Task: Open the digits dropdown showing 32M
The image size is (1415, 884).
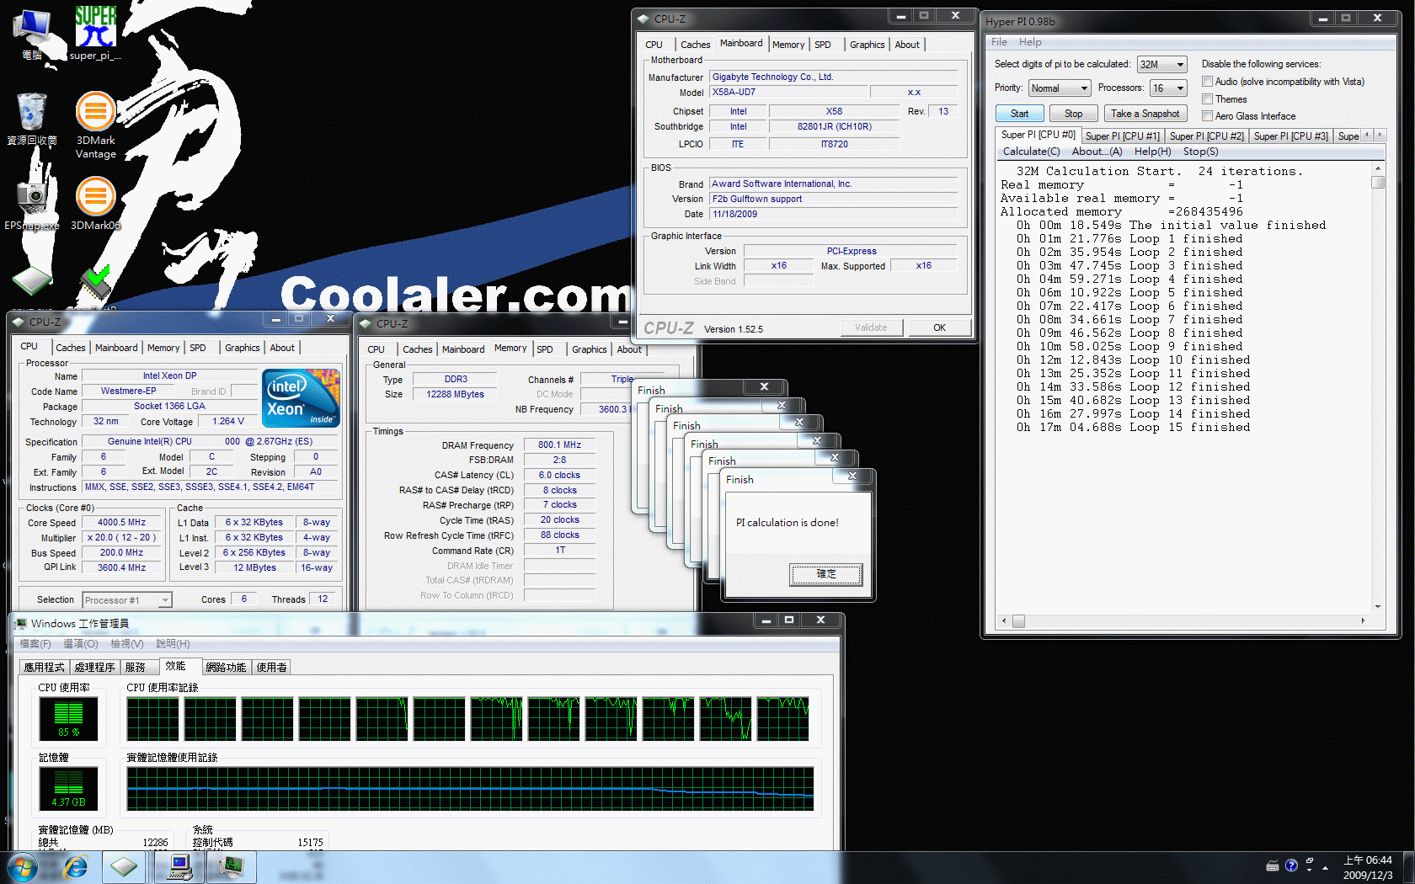Action: point(1161,65)
